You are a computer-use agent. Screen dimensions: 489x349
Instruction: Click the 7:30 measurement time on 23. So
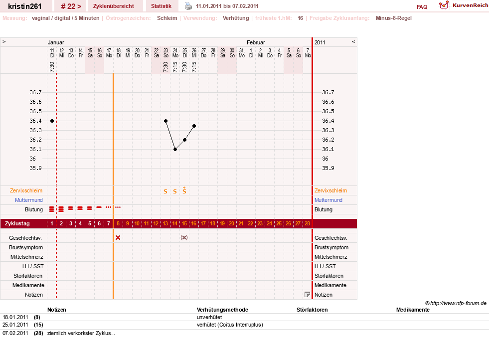pyautogui.click(x=165, y=67)
